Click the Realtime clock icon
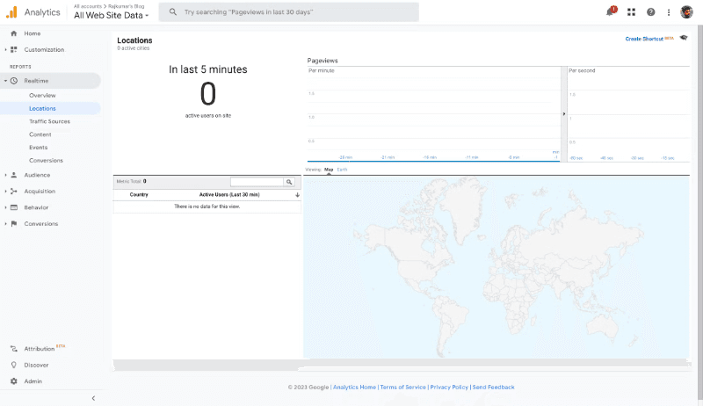This screenshot has height=406, width=703. 14,81
